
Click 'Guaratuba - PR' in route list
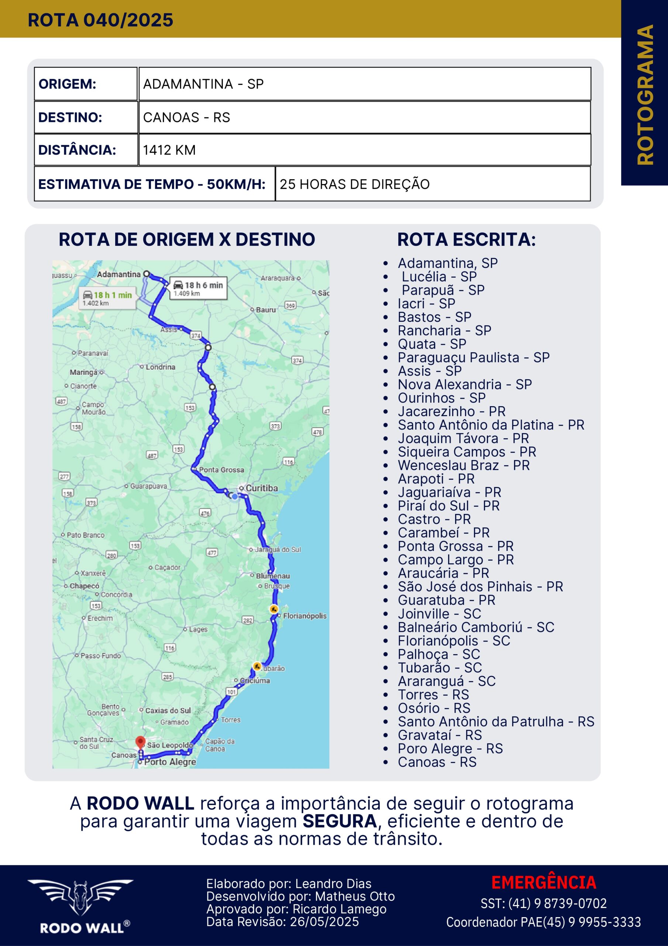tap(447, 600)
